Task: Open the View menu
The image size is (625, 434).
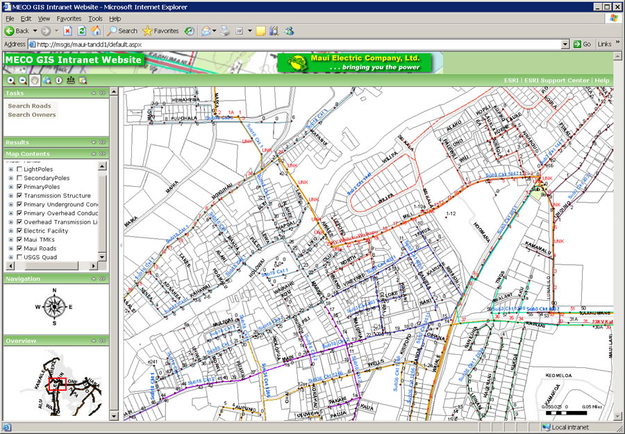Action: [44, 19]
